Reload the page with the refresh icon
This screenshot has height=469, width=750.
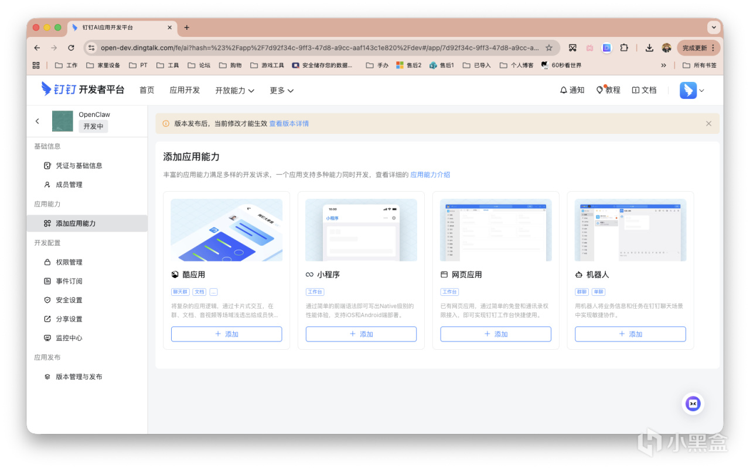point(71,48)
